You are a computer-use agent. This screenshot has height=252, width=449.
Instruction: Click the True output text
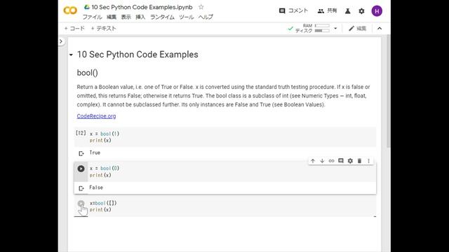[x=95, y=153]
